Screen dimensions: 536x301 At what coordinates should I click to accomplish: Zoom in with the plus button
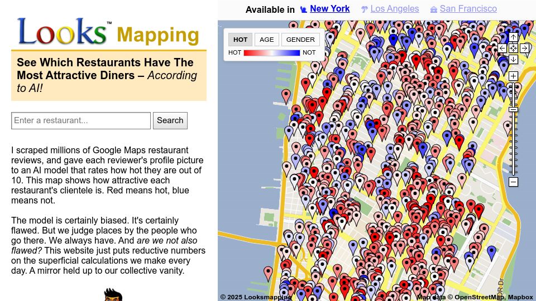point(513,76)
